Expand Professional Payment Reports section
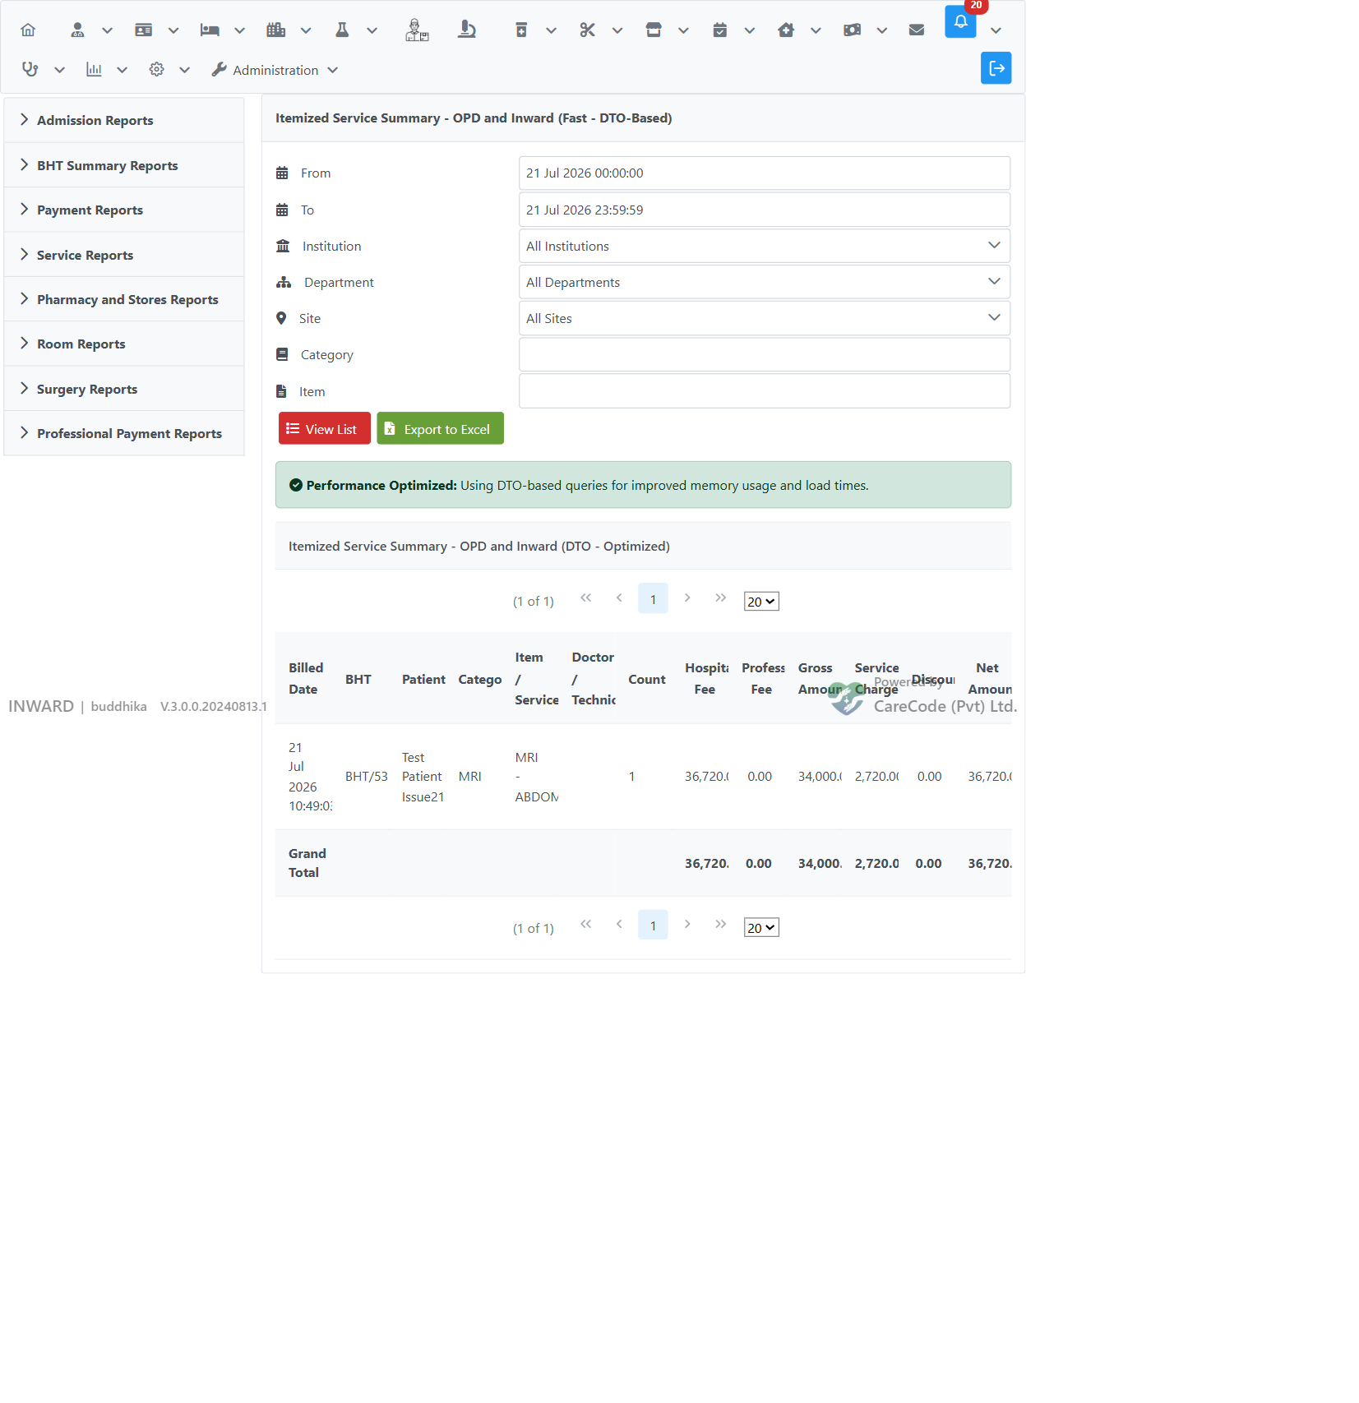This screenshot has height=1403, width=1359. pos(124,433)
